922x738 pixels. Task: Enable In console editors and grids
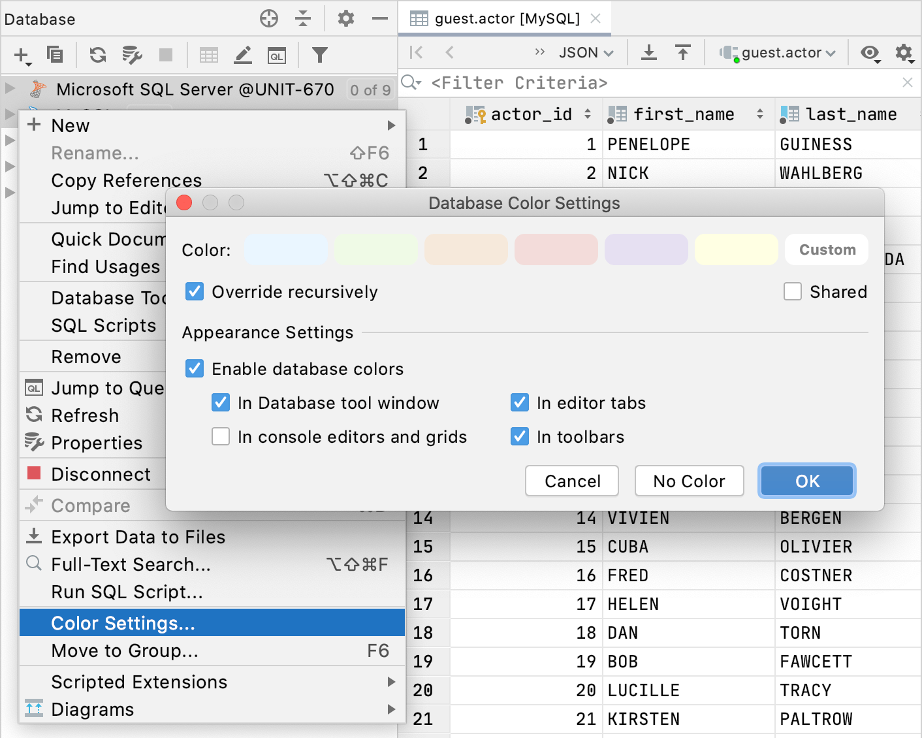(x=221, y=436)
